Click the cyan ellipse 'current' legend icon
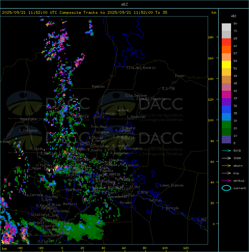 [x=226, y=188]
